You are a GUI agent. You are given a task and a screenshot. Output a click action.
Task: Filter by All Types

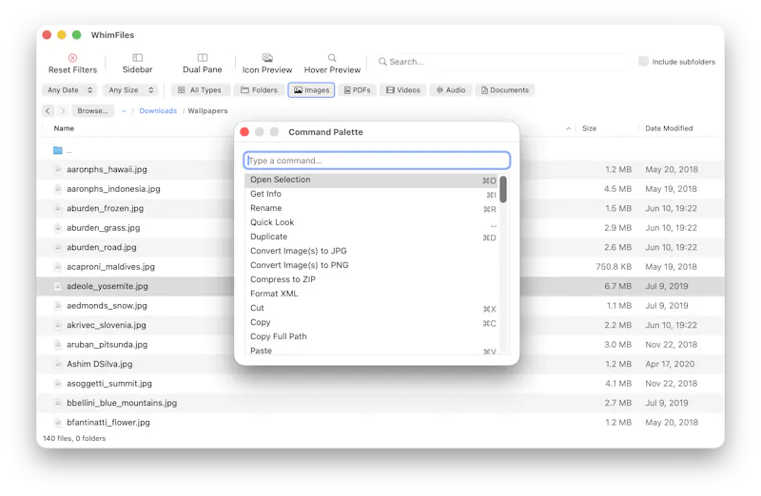[200, 90]
